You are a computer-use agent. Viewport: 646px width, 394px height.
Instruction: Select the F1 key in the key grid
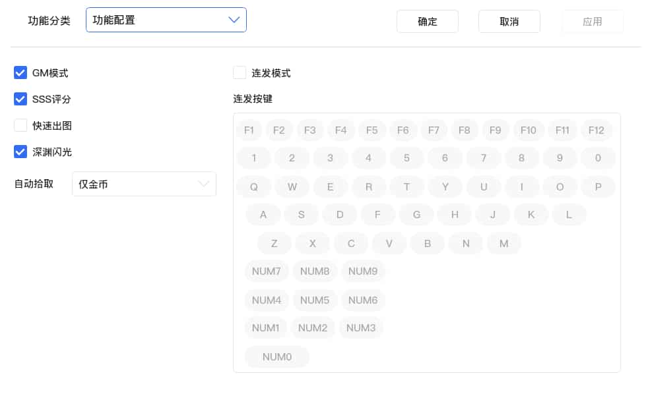tap(249, 130)
